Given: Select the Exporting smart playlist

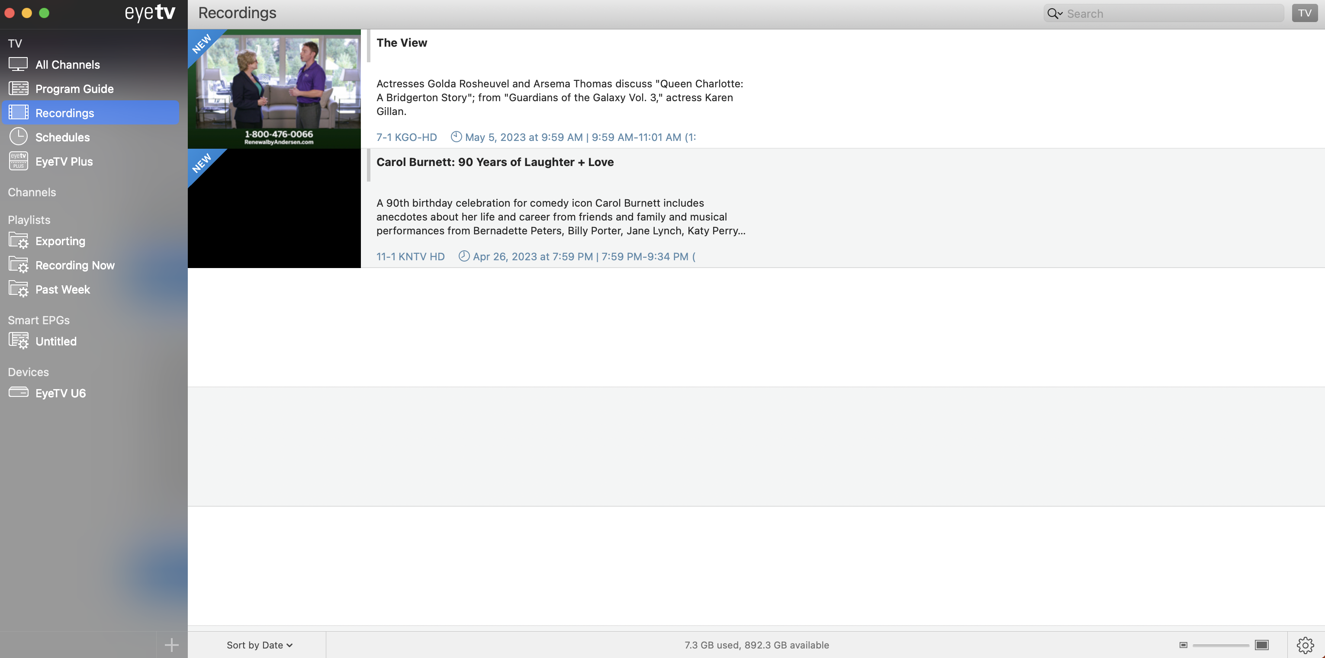Looking at the screenshot, I should coord(60,241).
